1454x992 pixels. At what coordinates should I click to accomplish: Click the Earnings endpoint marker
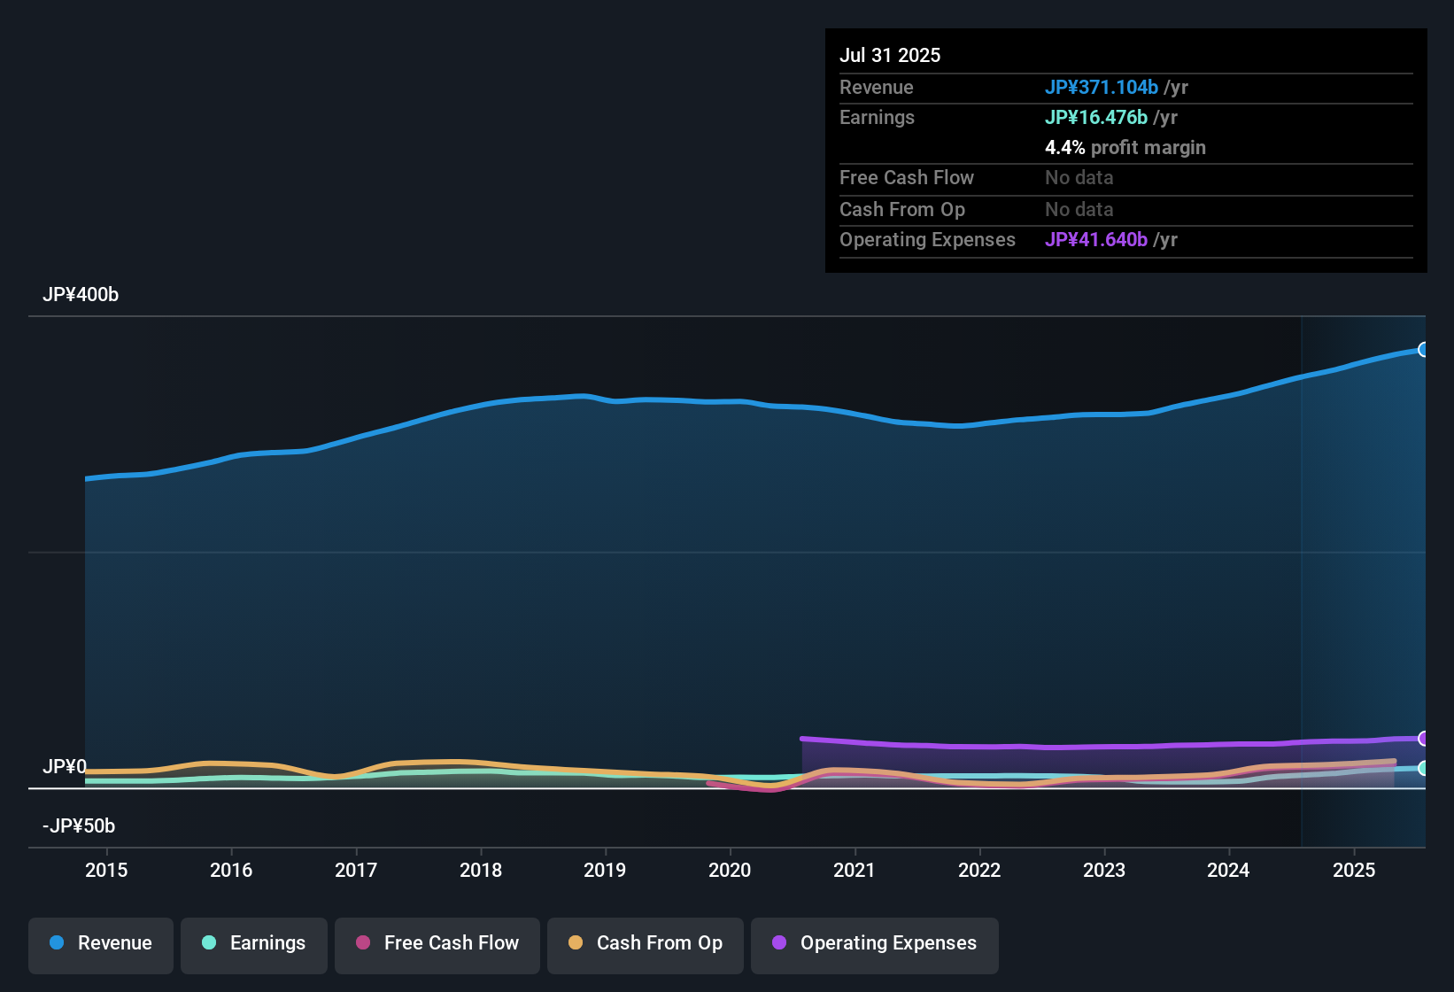[x=1424, y=769]
